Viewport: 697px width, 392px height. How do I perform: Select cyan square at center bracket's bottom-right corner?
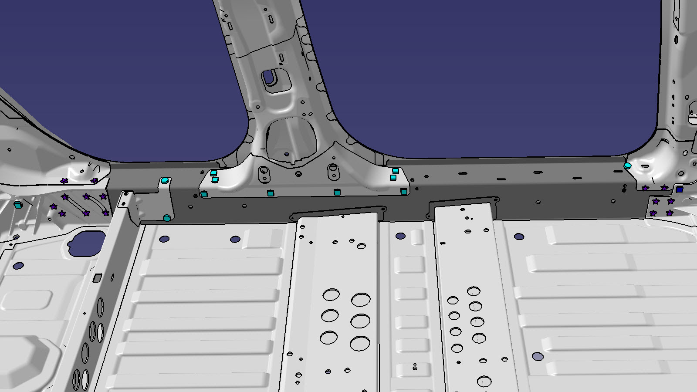404,191
